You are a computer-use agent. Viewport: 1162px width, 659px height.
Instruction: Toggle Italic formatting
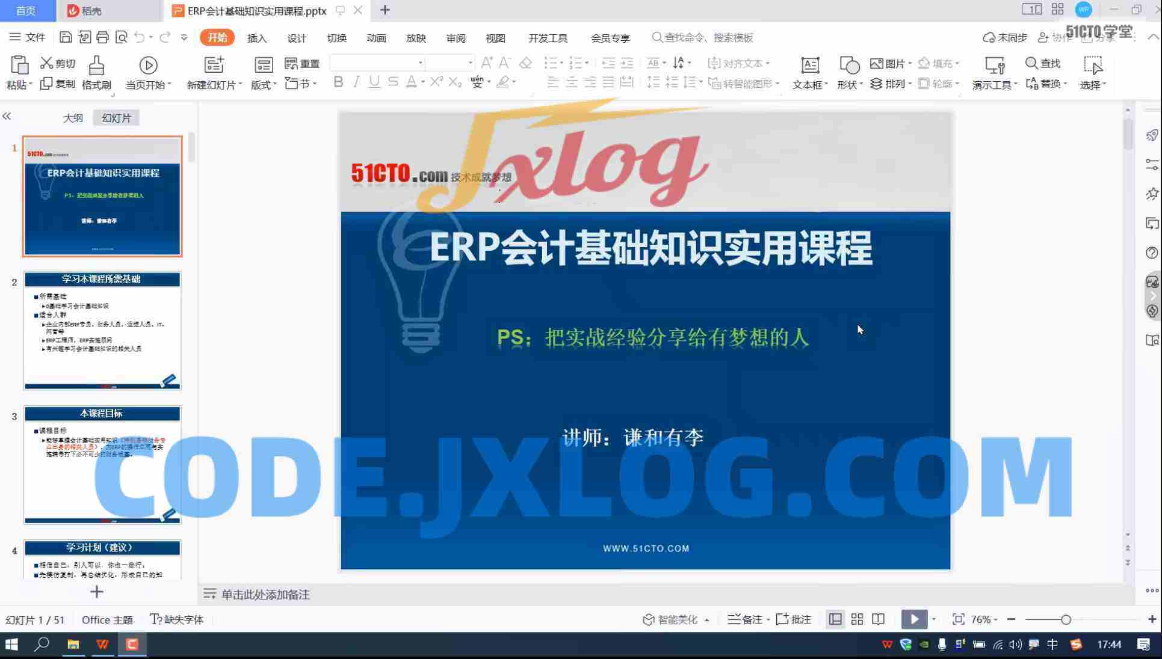[x=356, y=82]
